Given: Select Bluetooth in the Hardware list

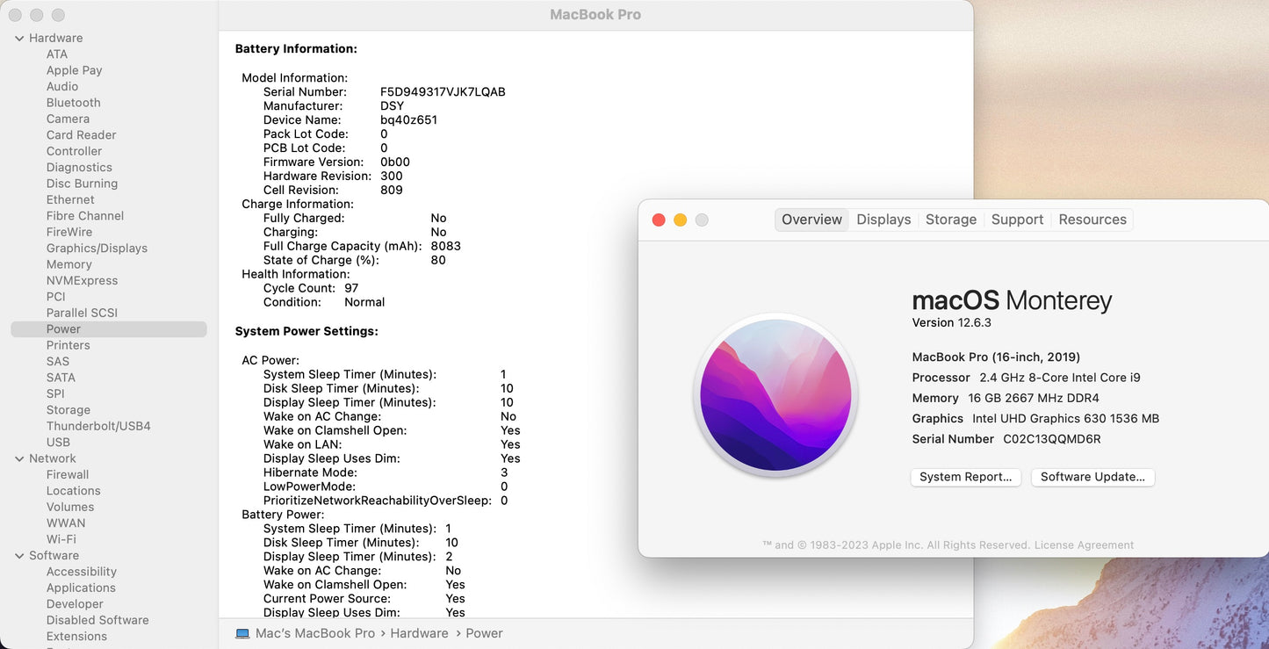Looking at the screenshot, I should point(73,103).
